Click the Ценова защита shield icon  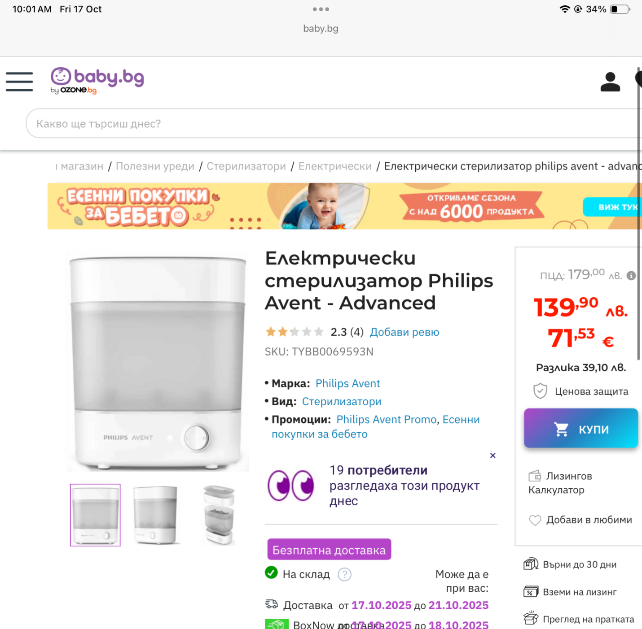(540, 391)
